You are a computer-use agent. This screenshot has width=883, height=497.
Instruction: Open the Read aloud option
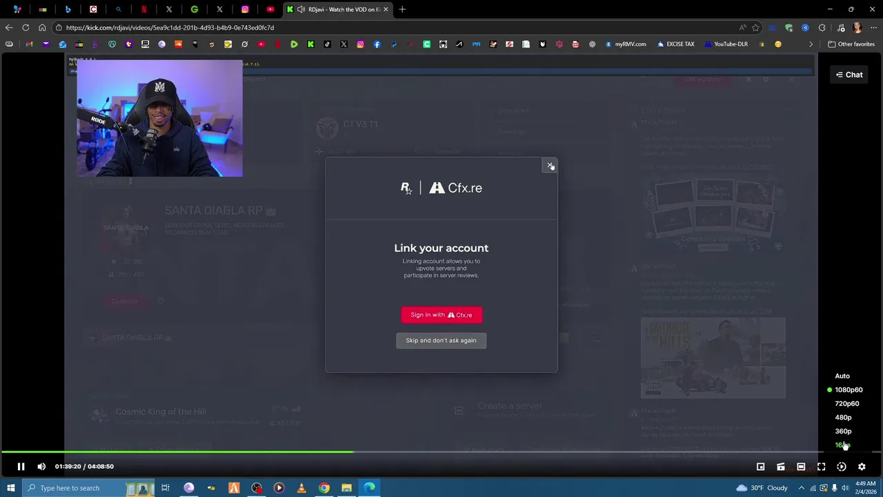[742, 28]
